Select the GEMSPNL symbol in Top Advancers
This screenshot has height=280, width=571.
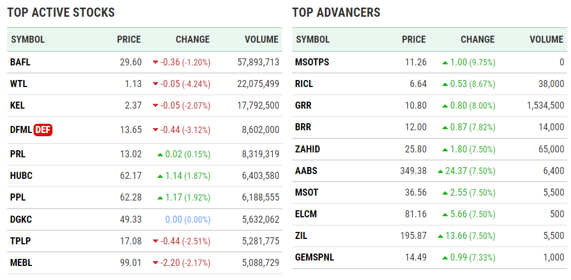(315, 257)
